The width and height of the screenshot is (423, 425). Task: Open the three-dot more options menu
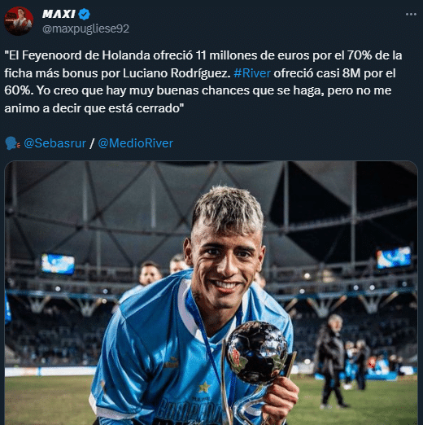(x=411, y=14)
